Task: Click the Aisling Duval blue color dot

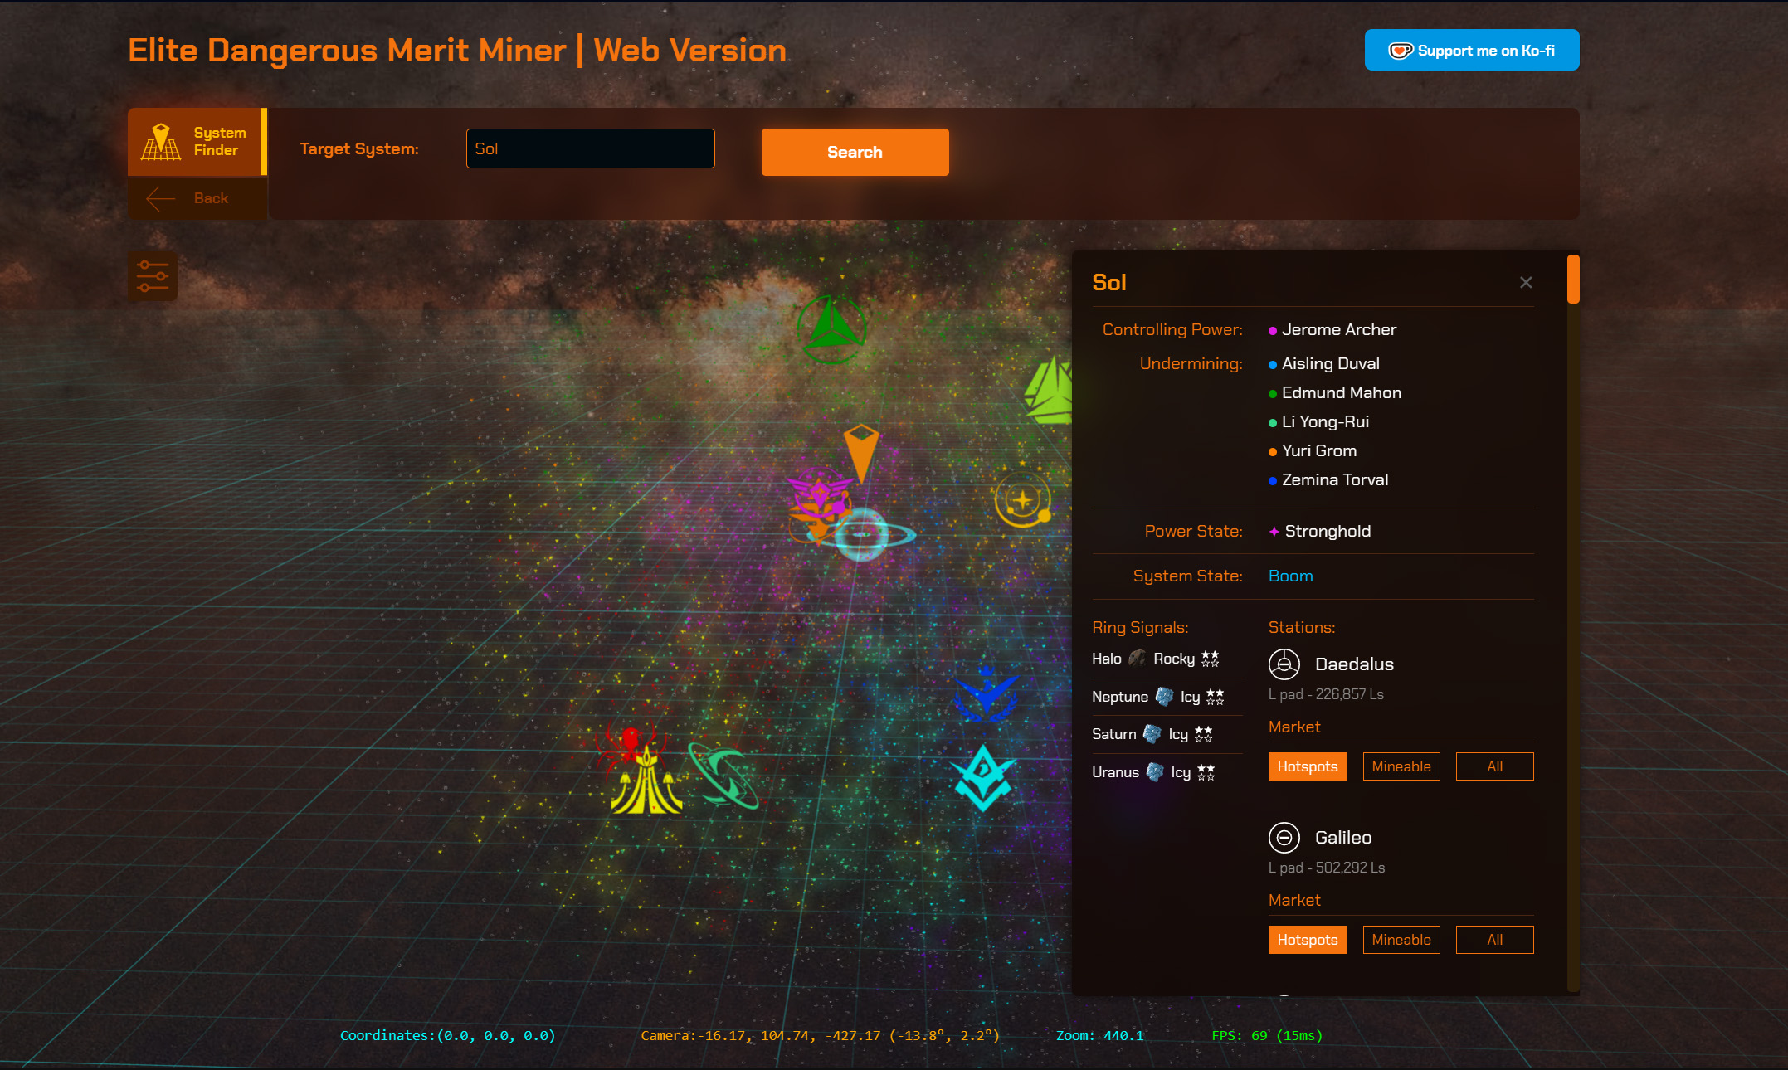Action: click(x=1273, y=365)
